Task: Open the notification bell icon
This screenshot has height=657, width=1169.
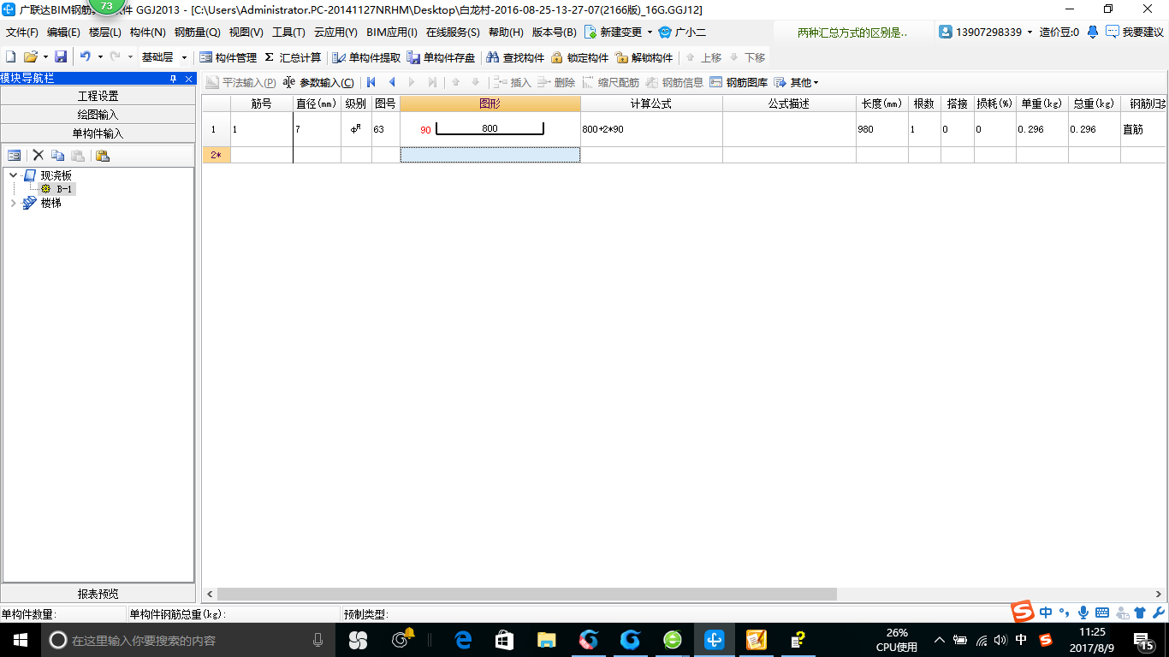Action: (1093, 32)
